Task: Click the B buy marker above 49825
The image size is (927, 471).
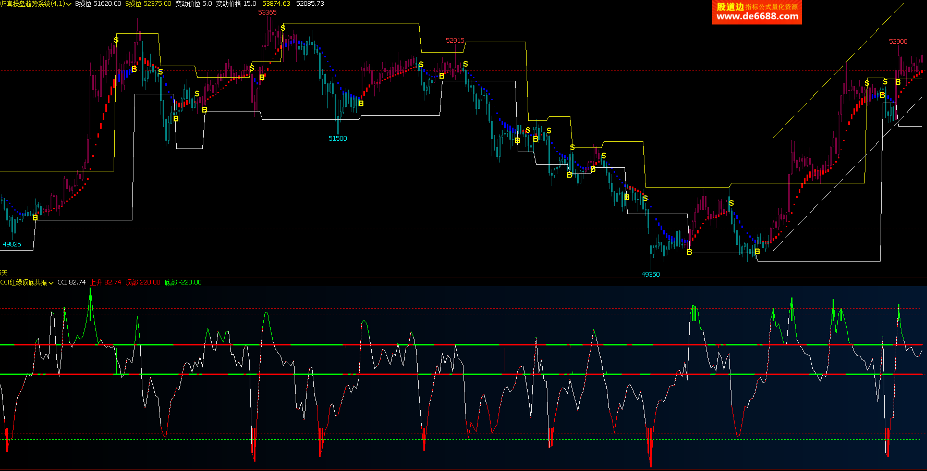Action: coord(35,217)
